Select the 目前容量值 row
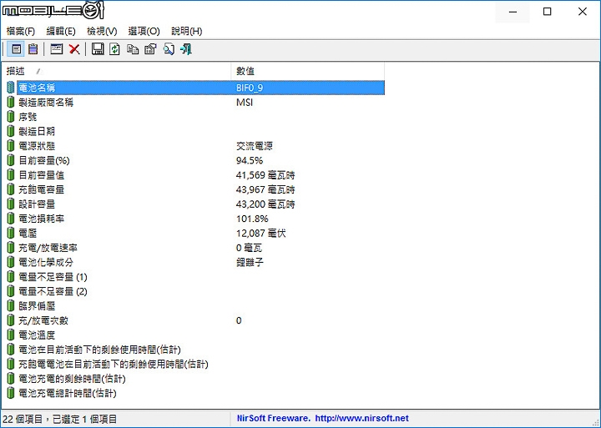The image size is (601, 428). [195, 175]
